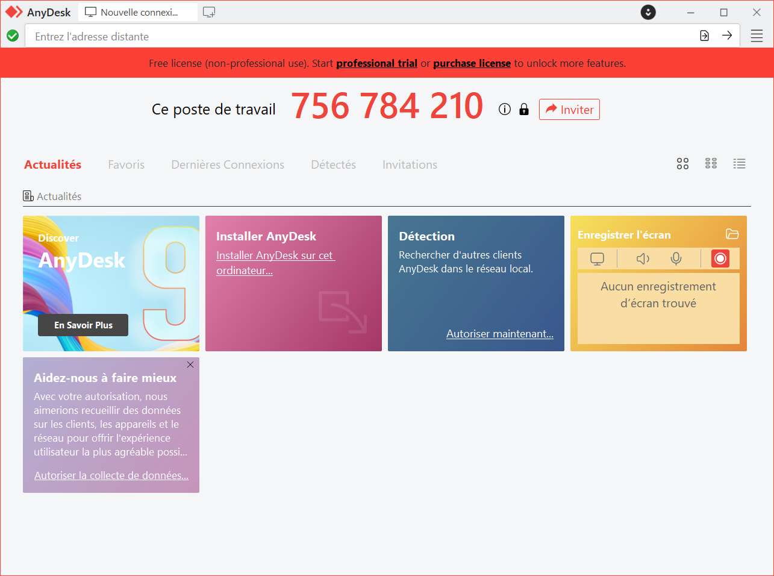
Task: Switch to small tiles view
Action: [711, 164]
